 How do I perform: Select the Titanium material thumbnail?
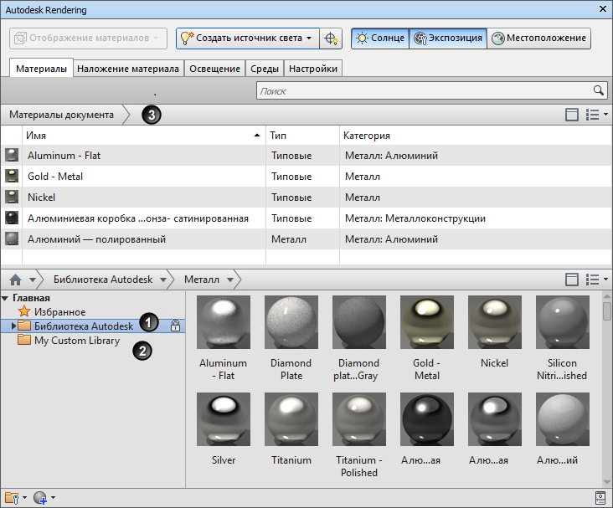pos(291,419)
